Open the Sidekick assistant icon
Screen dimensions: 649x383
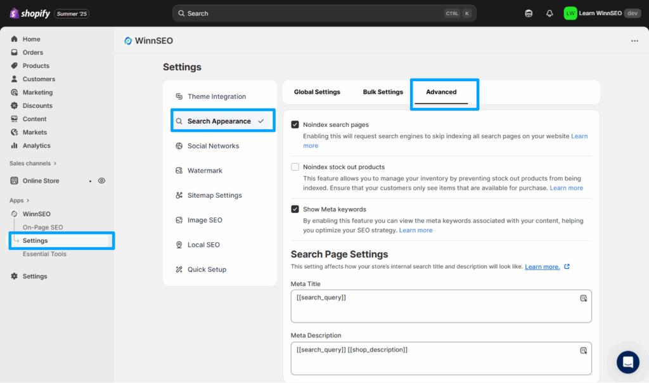pyautogui.click(x=529, y=13)
